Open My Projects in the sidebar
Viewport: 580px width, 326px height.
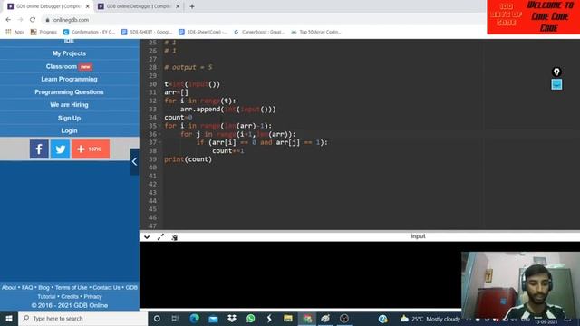tap(69, 53)
